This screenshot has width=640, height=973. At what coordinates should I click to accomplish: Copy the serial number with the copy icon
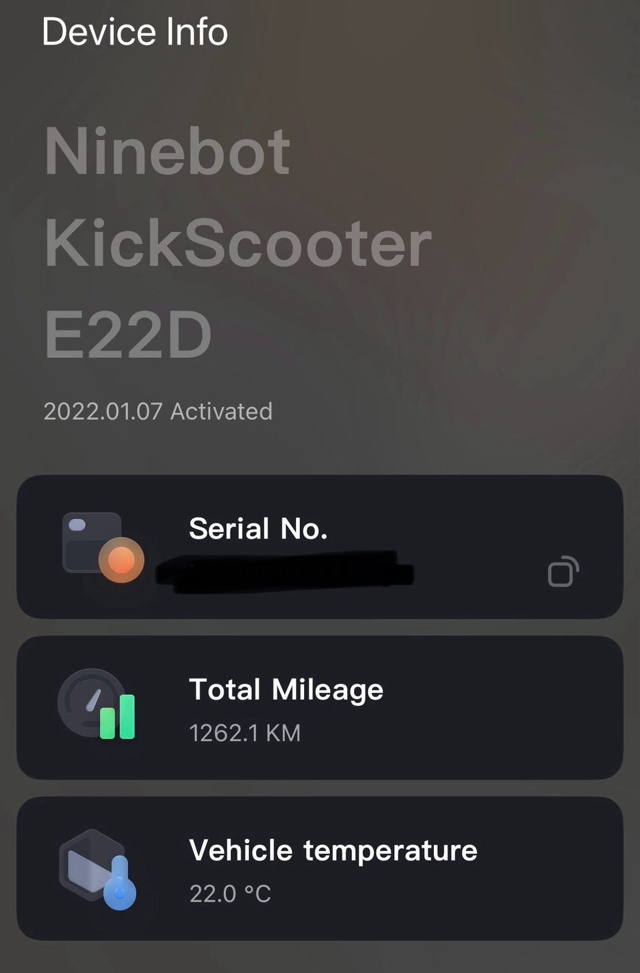pyautogui.click(x=563, y=572)
